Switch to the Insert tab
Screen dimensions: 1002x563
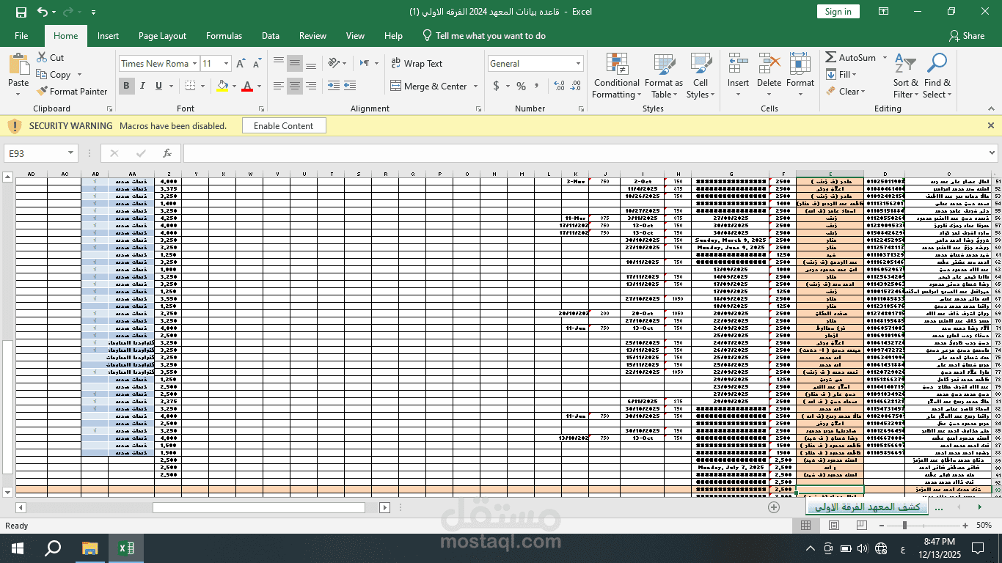pos(108,35)
